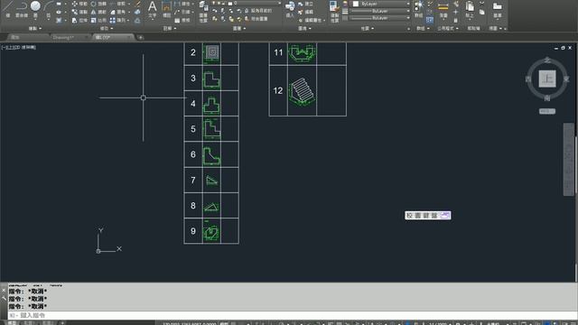Click the Paste clipboard icon
The height and width of the screenshot is (325, 578).
[x=470, y=9]
